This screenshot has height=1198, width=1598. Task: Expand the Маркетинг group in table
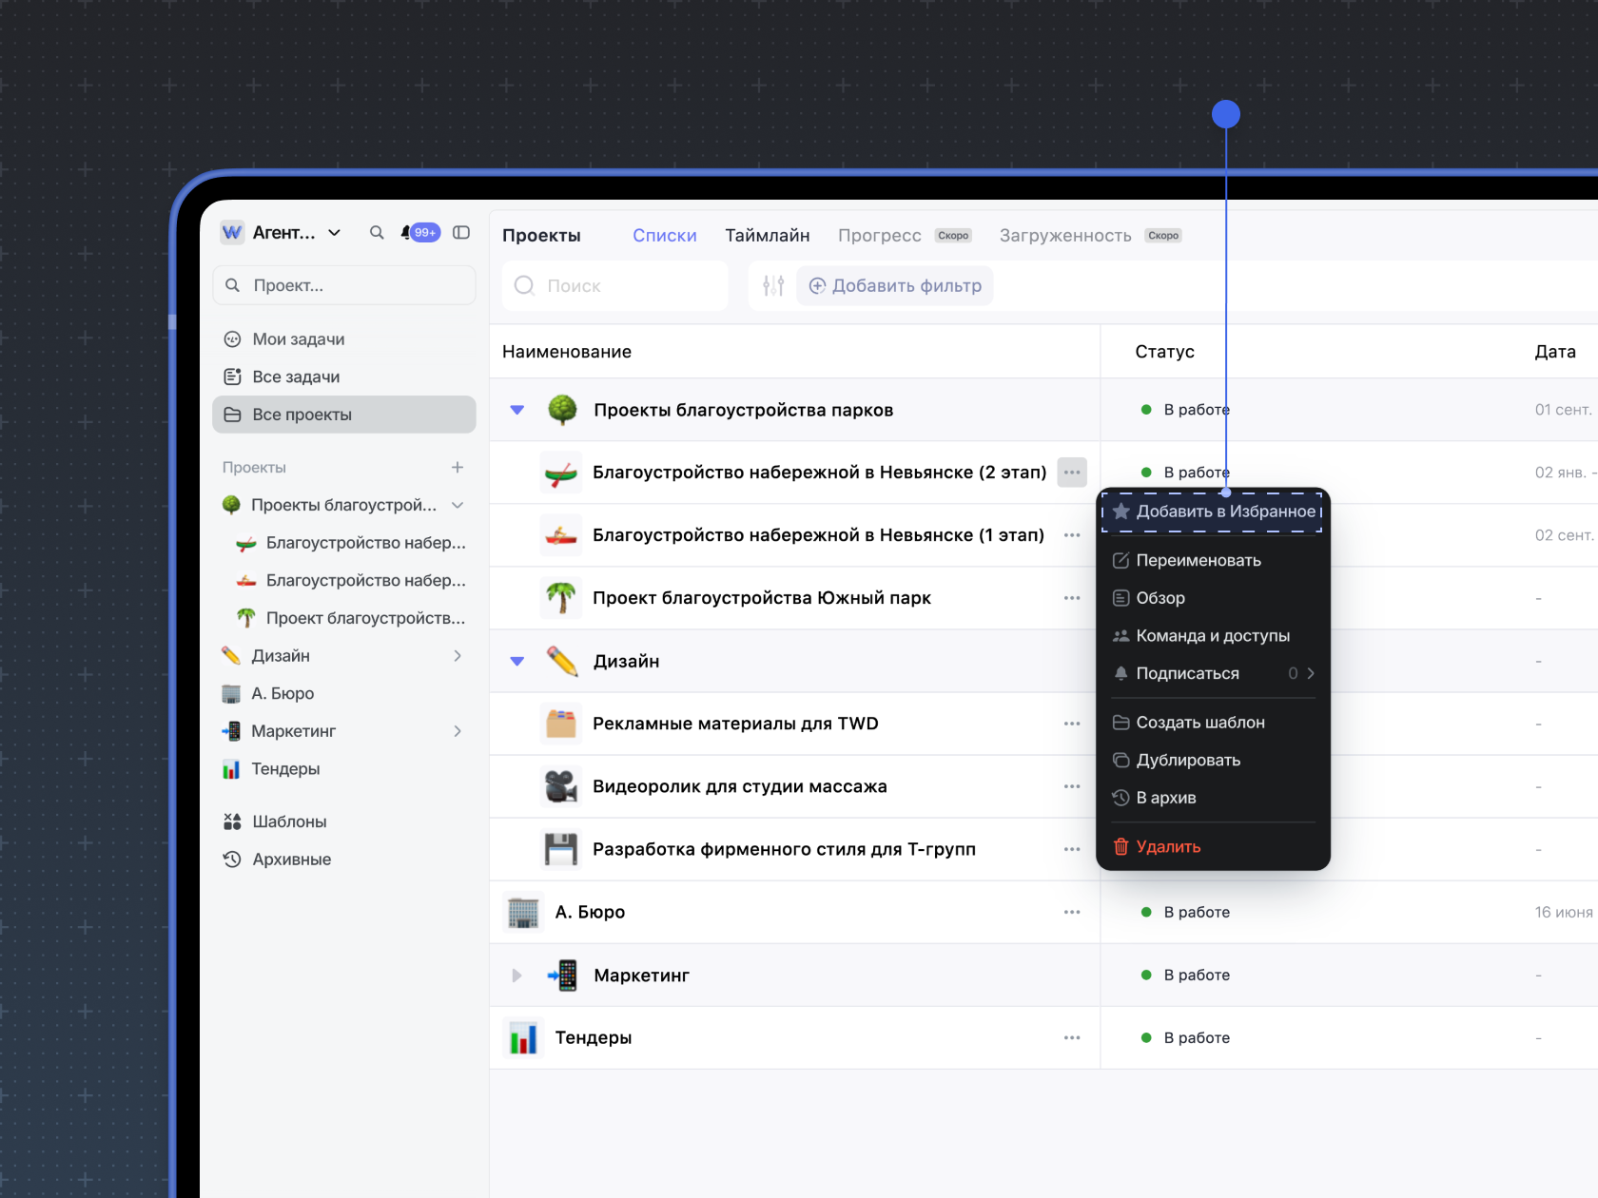point(517,976)
